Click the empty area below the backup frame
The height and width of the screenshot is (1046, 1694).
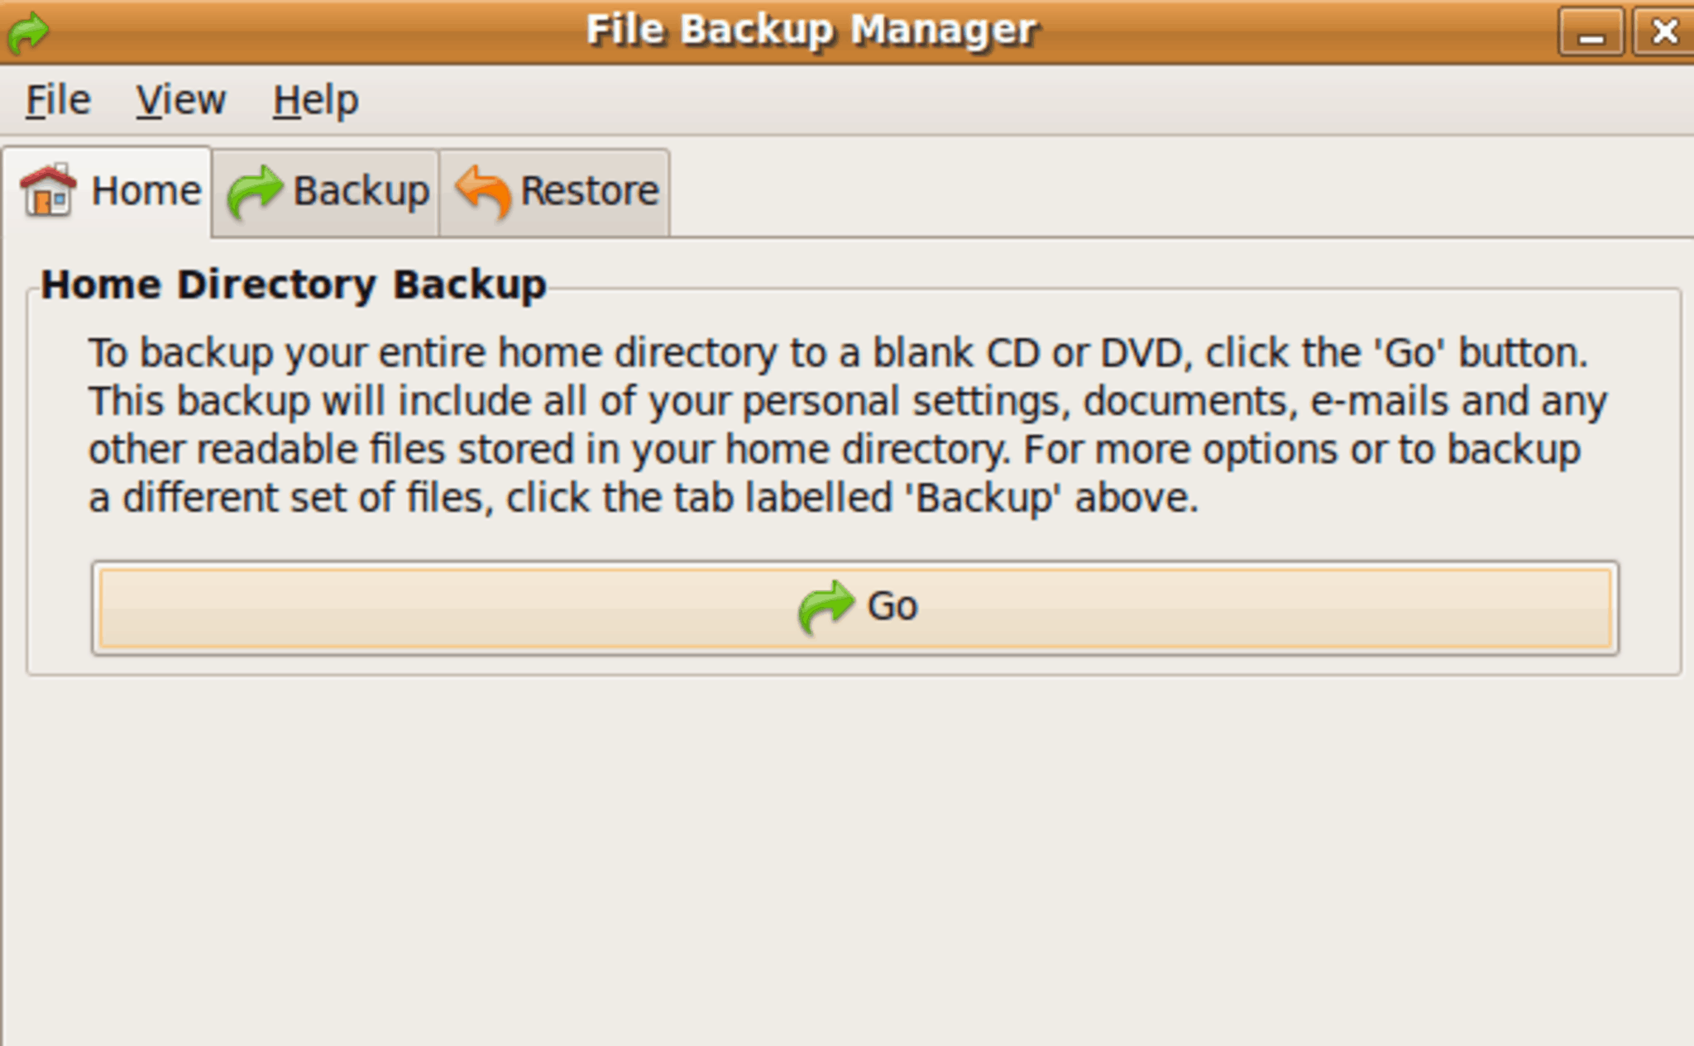click(847, 860)
